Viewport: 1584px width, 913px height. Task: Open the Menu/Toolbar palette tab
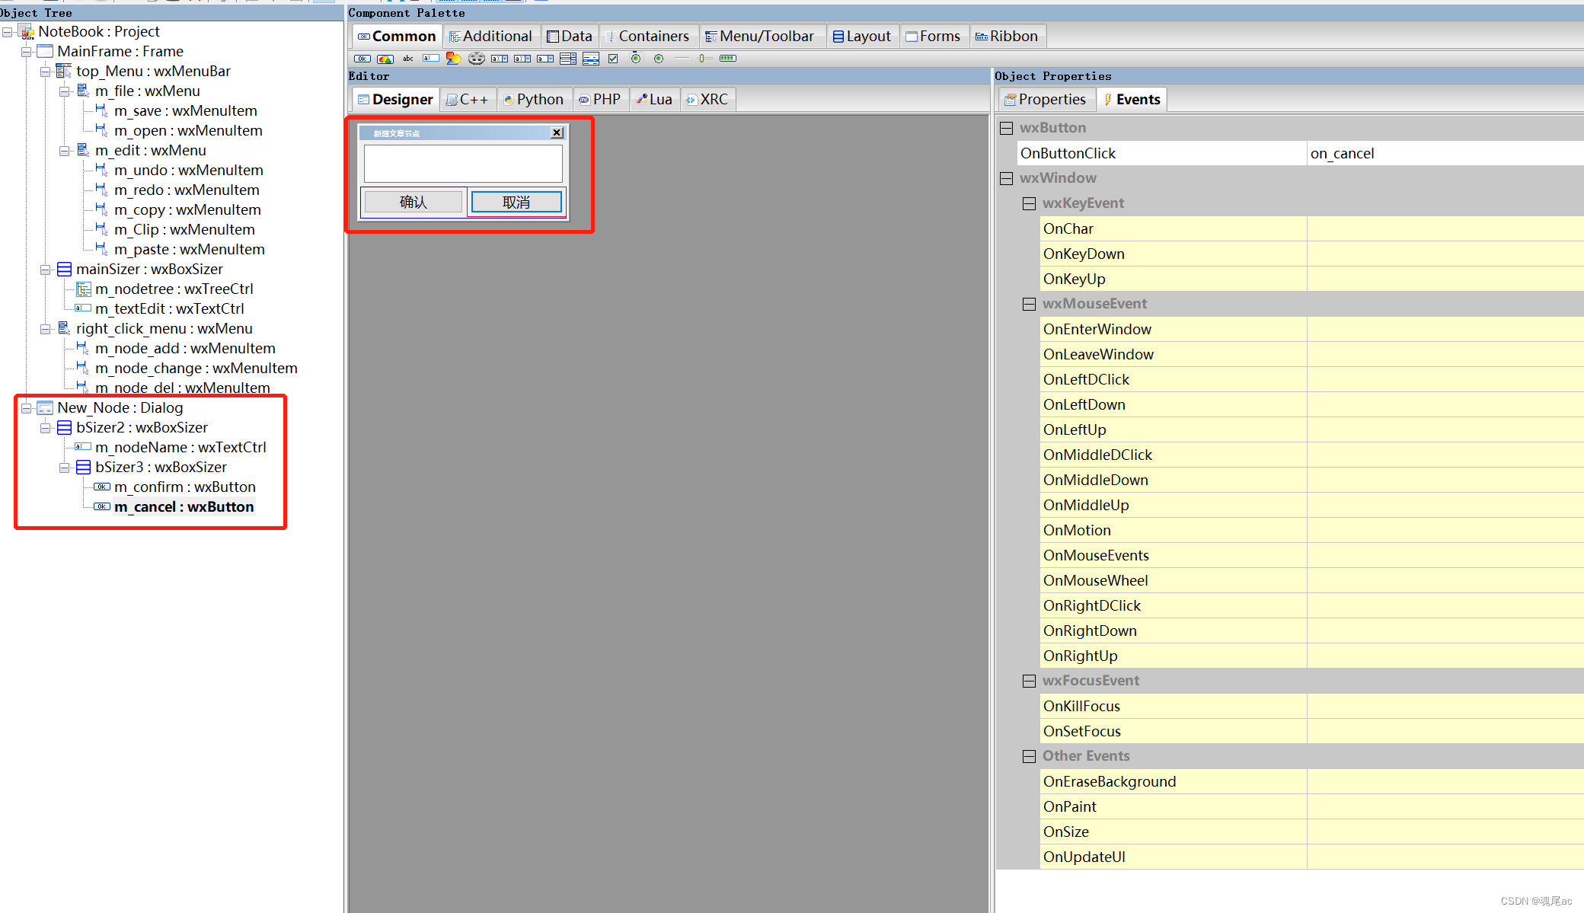point(760,36)
